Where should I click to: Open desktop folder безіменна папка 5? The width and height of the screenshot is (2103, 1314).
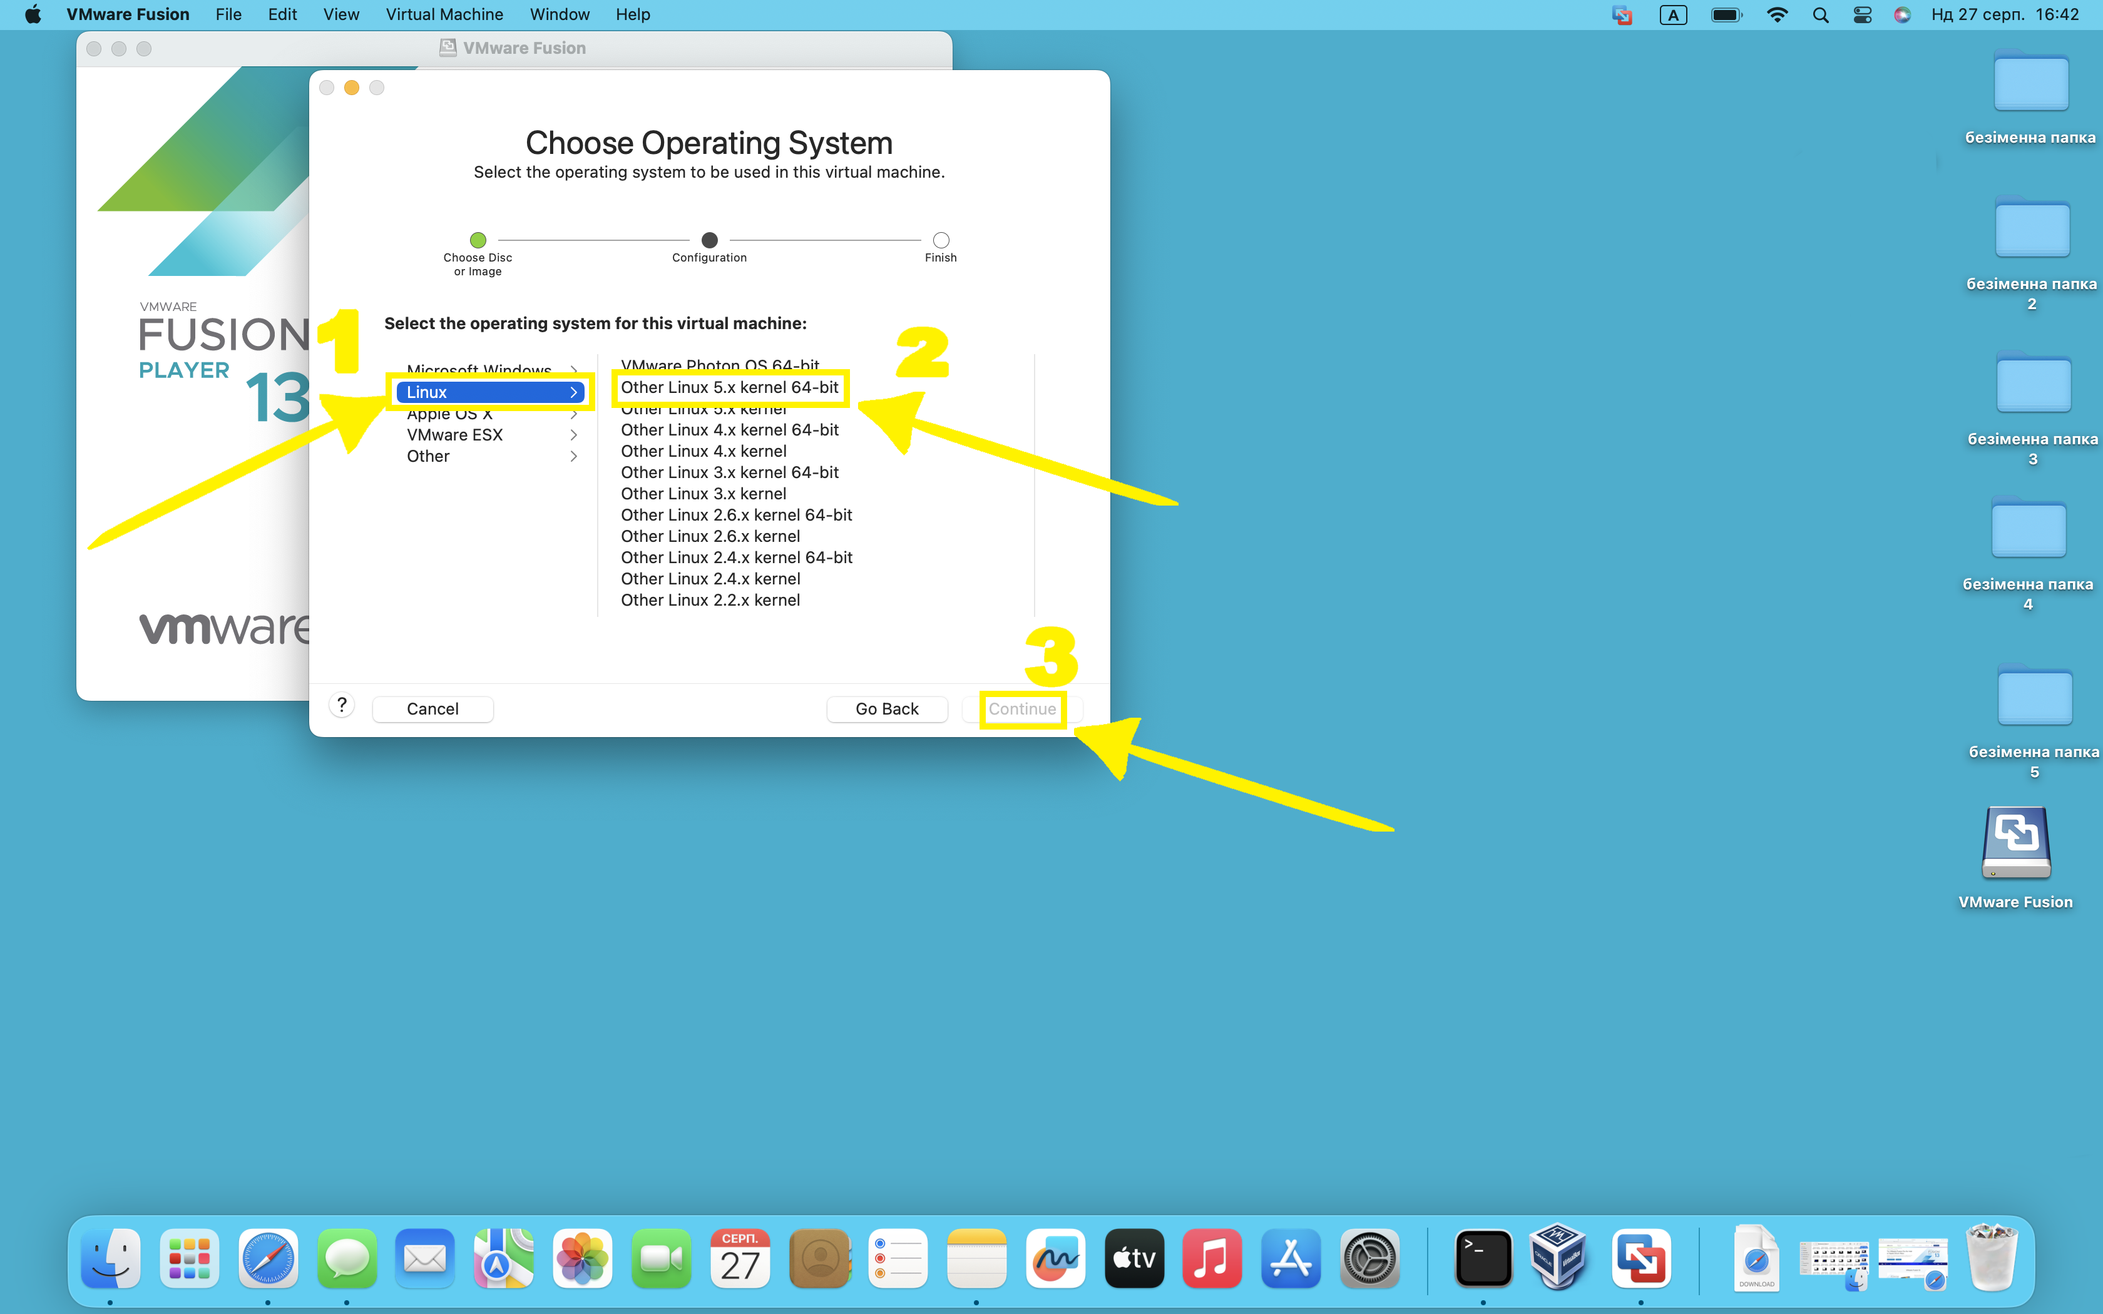(2034, 696)
